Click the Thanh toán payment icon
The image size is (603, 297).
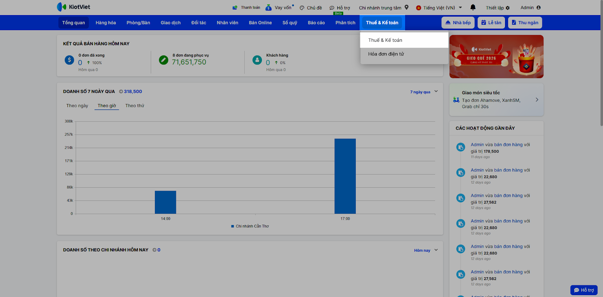coord(235,8)
